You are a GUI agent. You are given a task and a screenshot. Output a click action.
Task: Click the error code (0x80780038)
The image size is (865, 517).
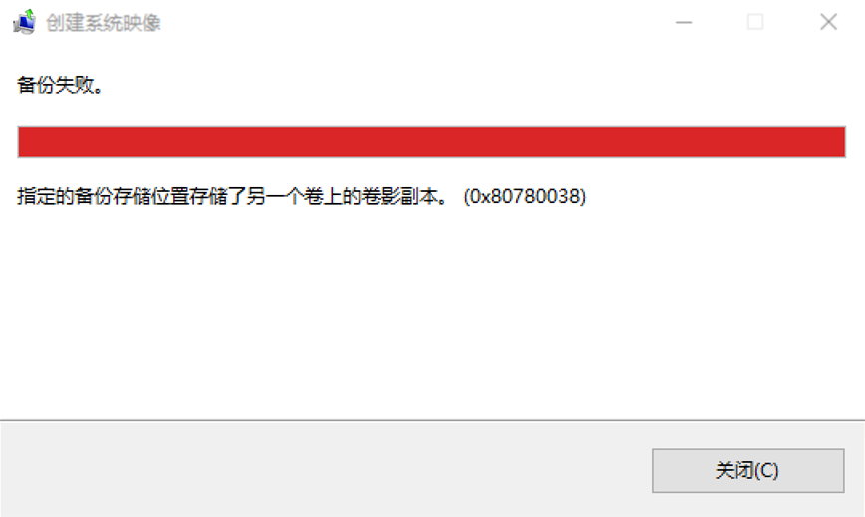525,196
